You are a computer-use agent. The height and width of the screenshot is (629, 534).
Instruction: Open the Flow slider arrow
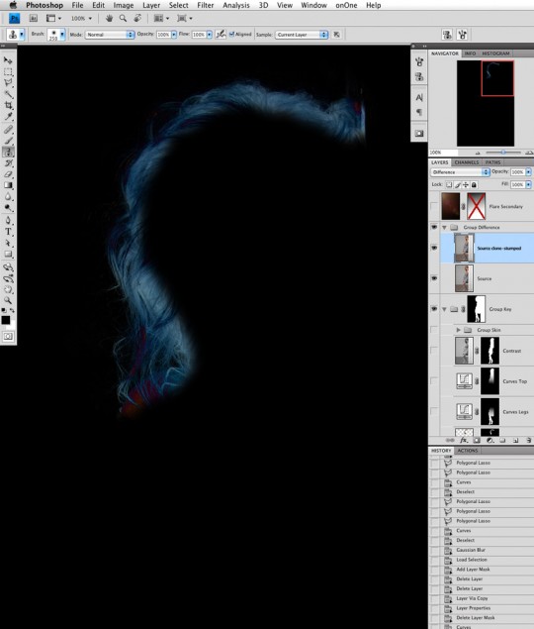pyautogui.click(x=209, y=35)
